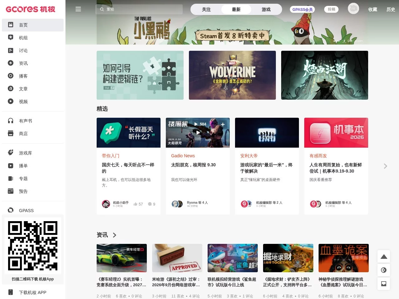Open 机组 from the sidebar
The height and width of the screenshot is (299, 399).
click(33, 38)
